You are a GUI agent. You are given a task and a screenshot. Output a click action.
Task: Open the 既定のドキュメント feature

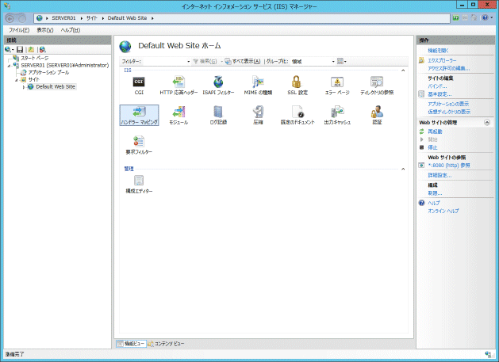(x=297, y=116)
